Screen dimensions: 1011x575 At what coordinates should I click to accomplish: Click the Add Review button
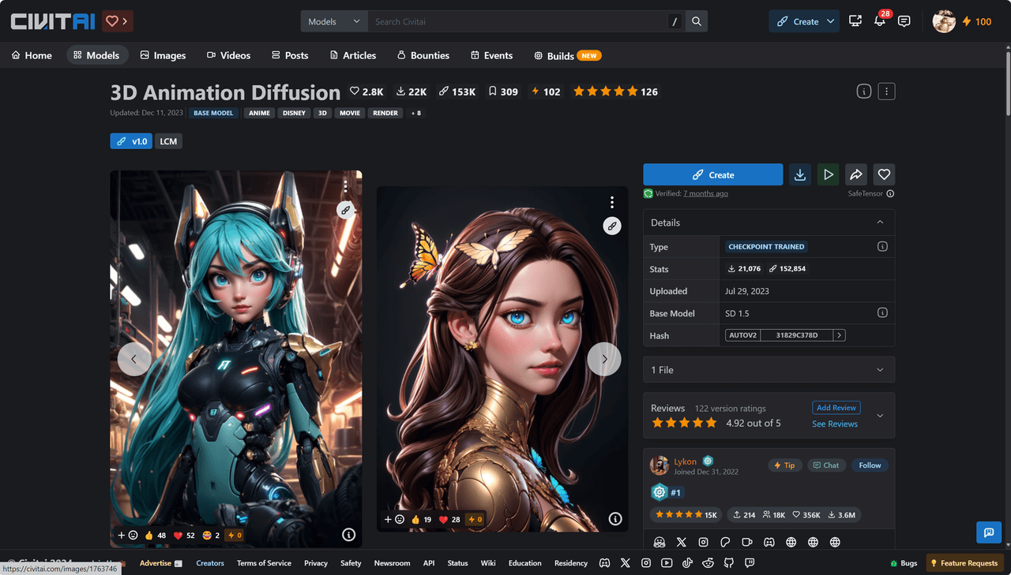[x=836, y=408]
